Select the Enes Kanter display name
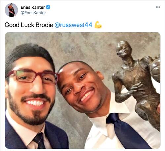The width and height of the screenshot is (165, 151). pos(33,7)
